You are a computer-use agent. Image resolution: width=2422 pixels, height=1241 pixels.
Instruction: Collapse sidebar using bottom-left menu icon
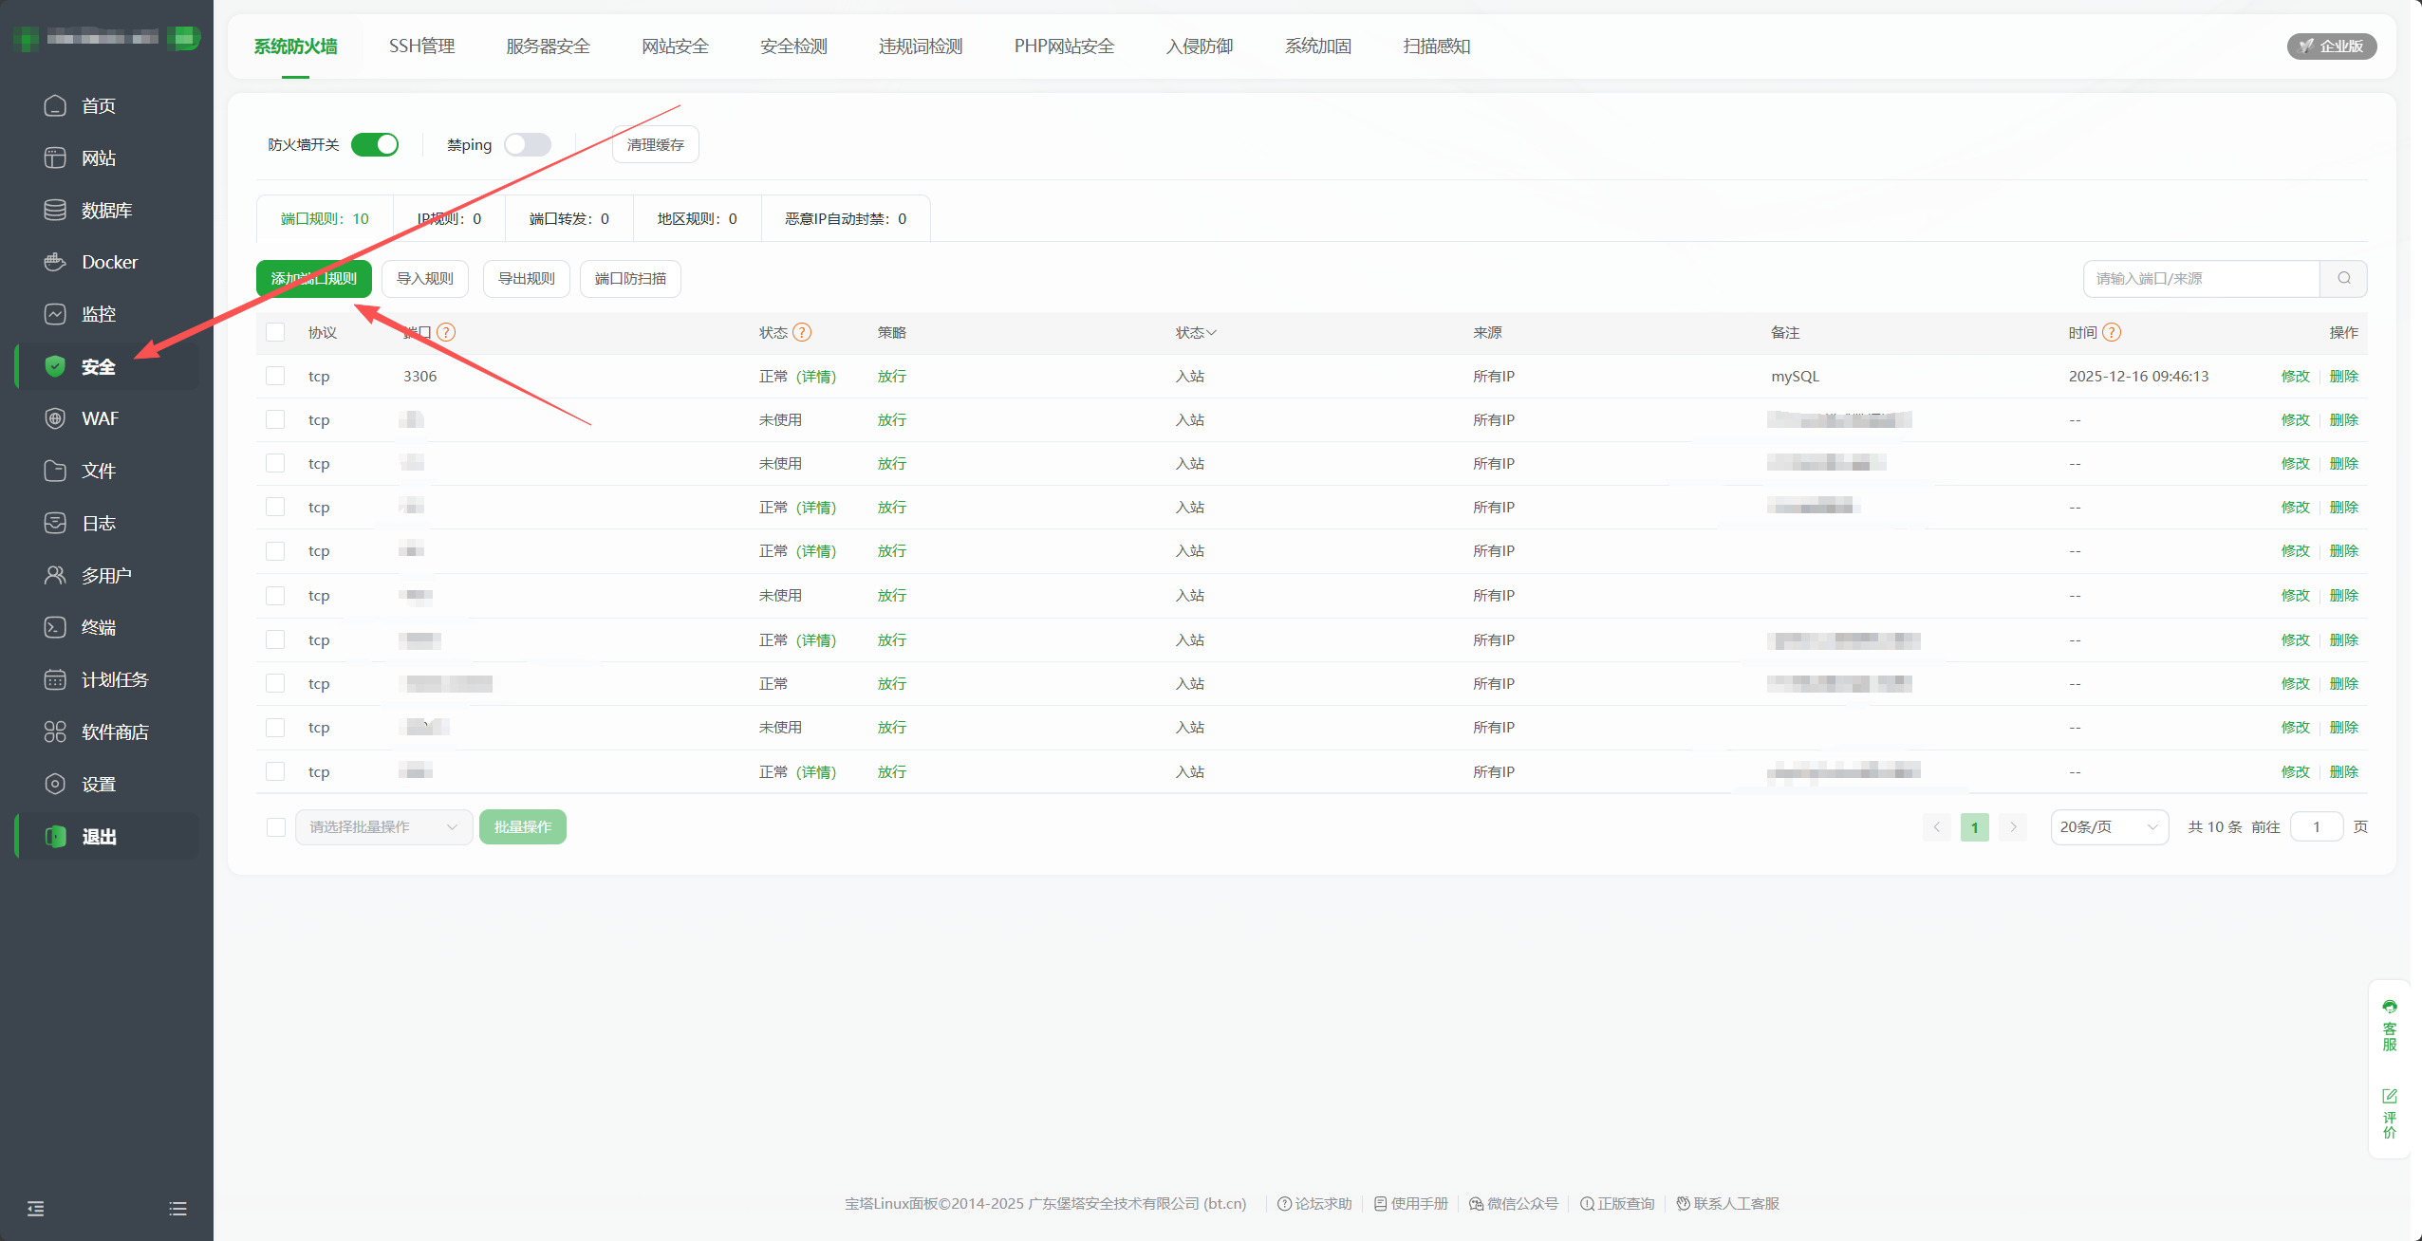click(x=36, y=1208)
